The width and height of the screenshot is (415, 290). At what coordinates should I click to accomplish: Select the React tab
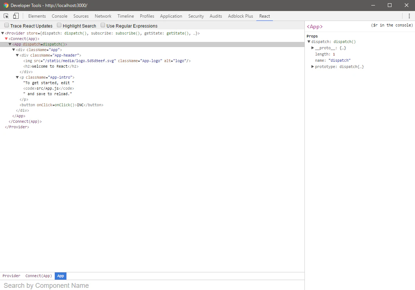[265, 16]
